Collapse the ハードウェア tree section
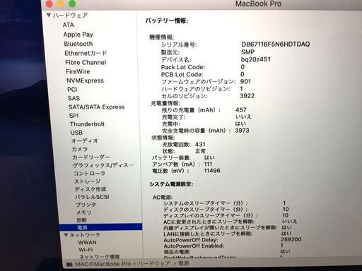362x271 pixels. click(49, 16)
